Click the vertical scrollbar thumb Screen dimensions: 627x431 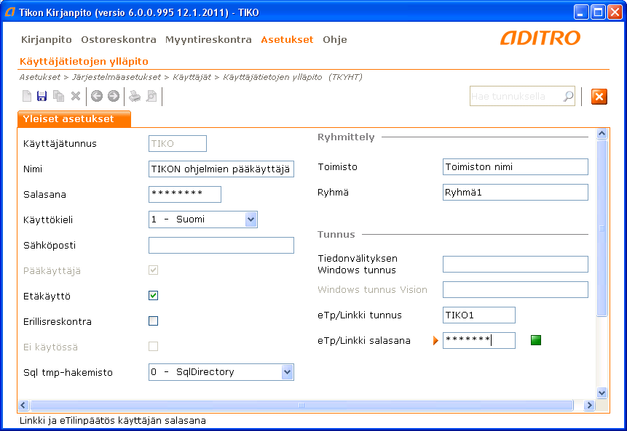pos(602,228)
